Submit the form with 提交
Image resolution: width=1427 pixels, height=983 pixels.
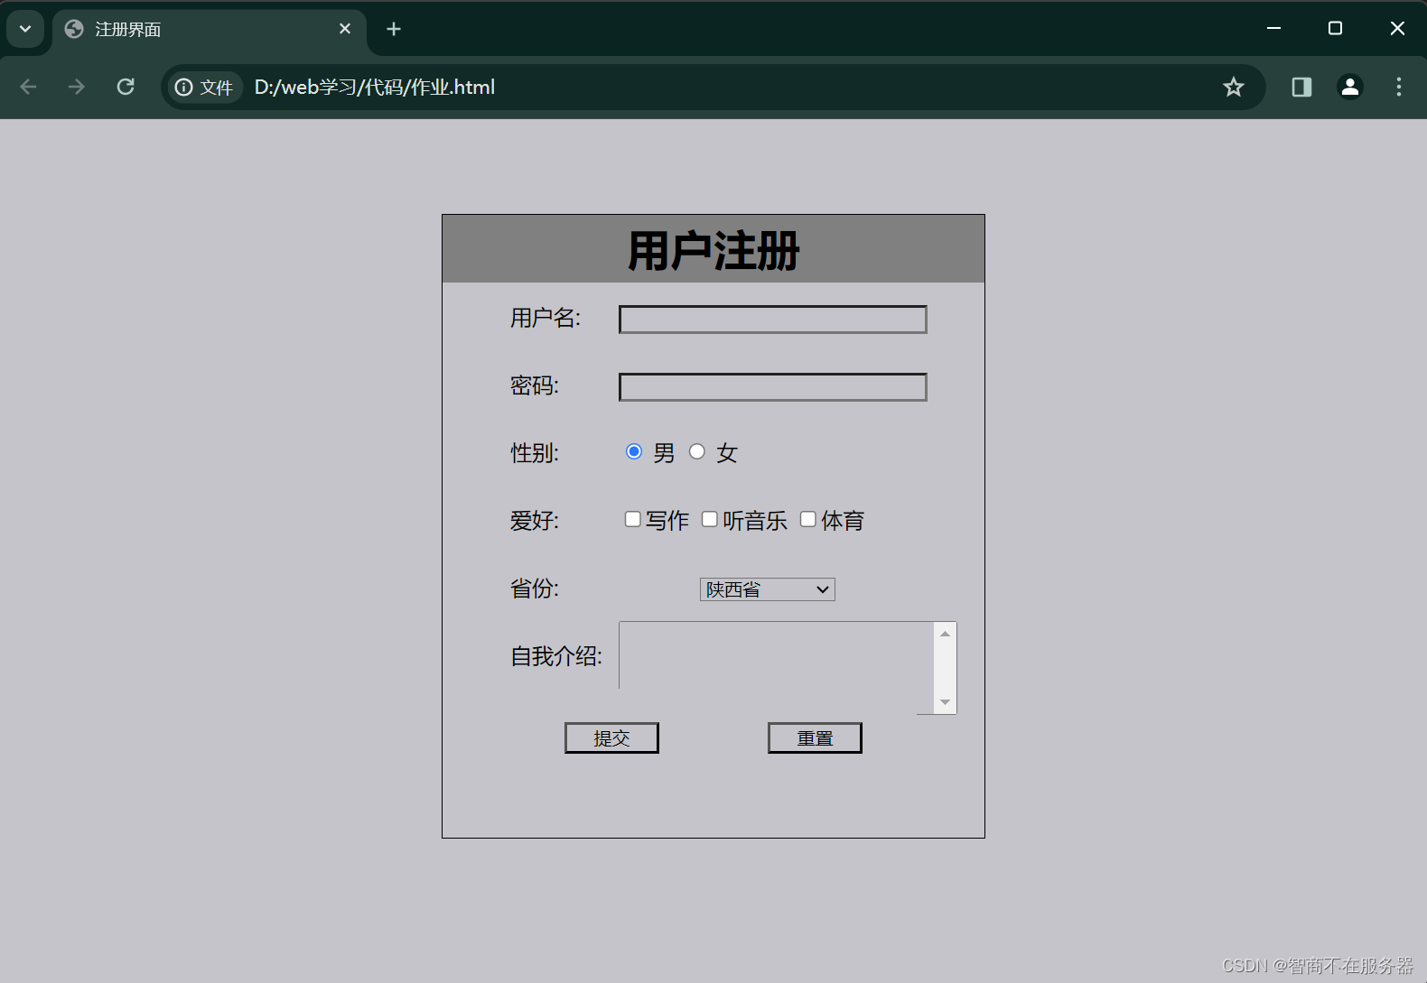click(x=611, y=738)
